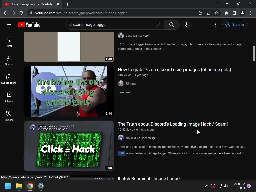The width and height of the screenshot is (256, 192).
Task: Click the install app icon in address bar
Action: coord(200,13)
